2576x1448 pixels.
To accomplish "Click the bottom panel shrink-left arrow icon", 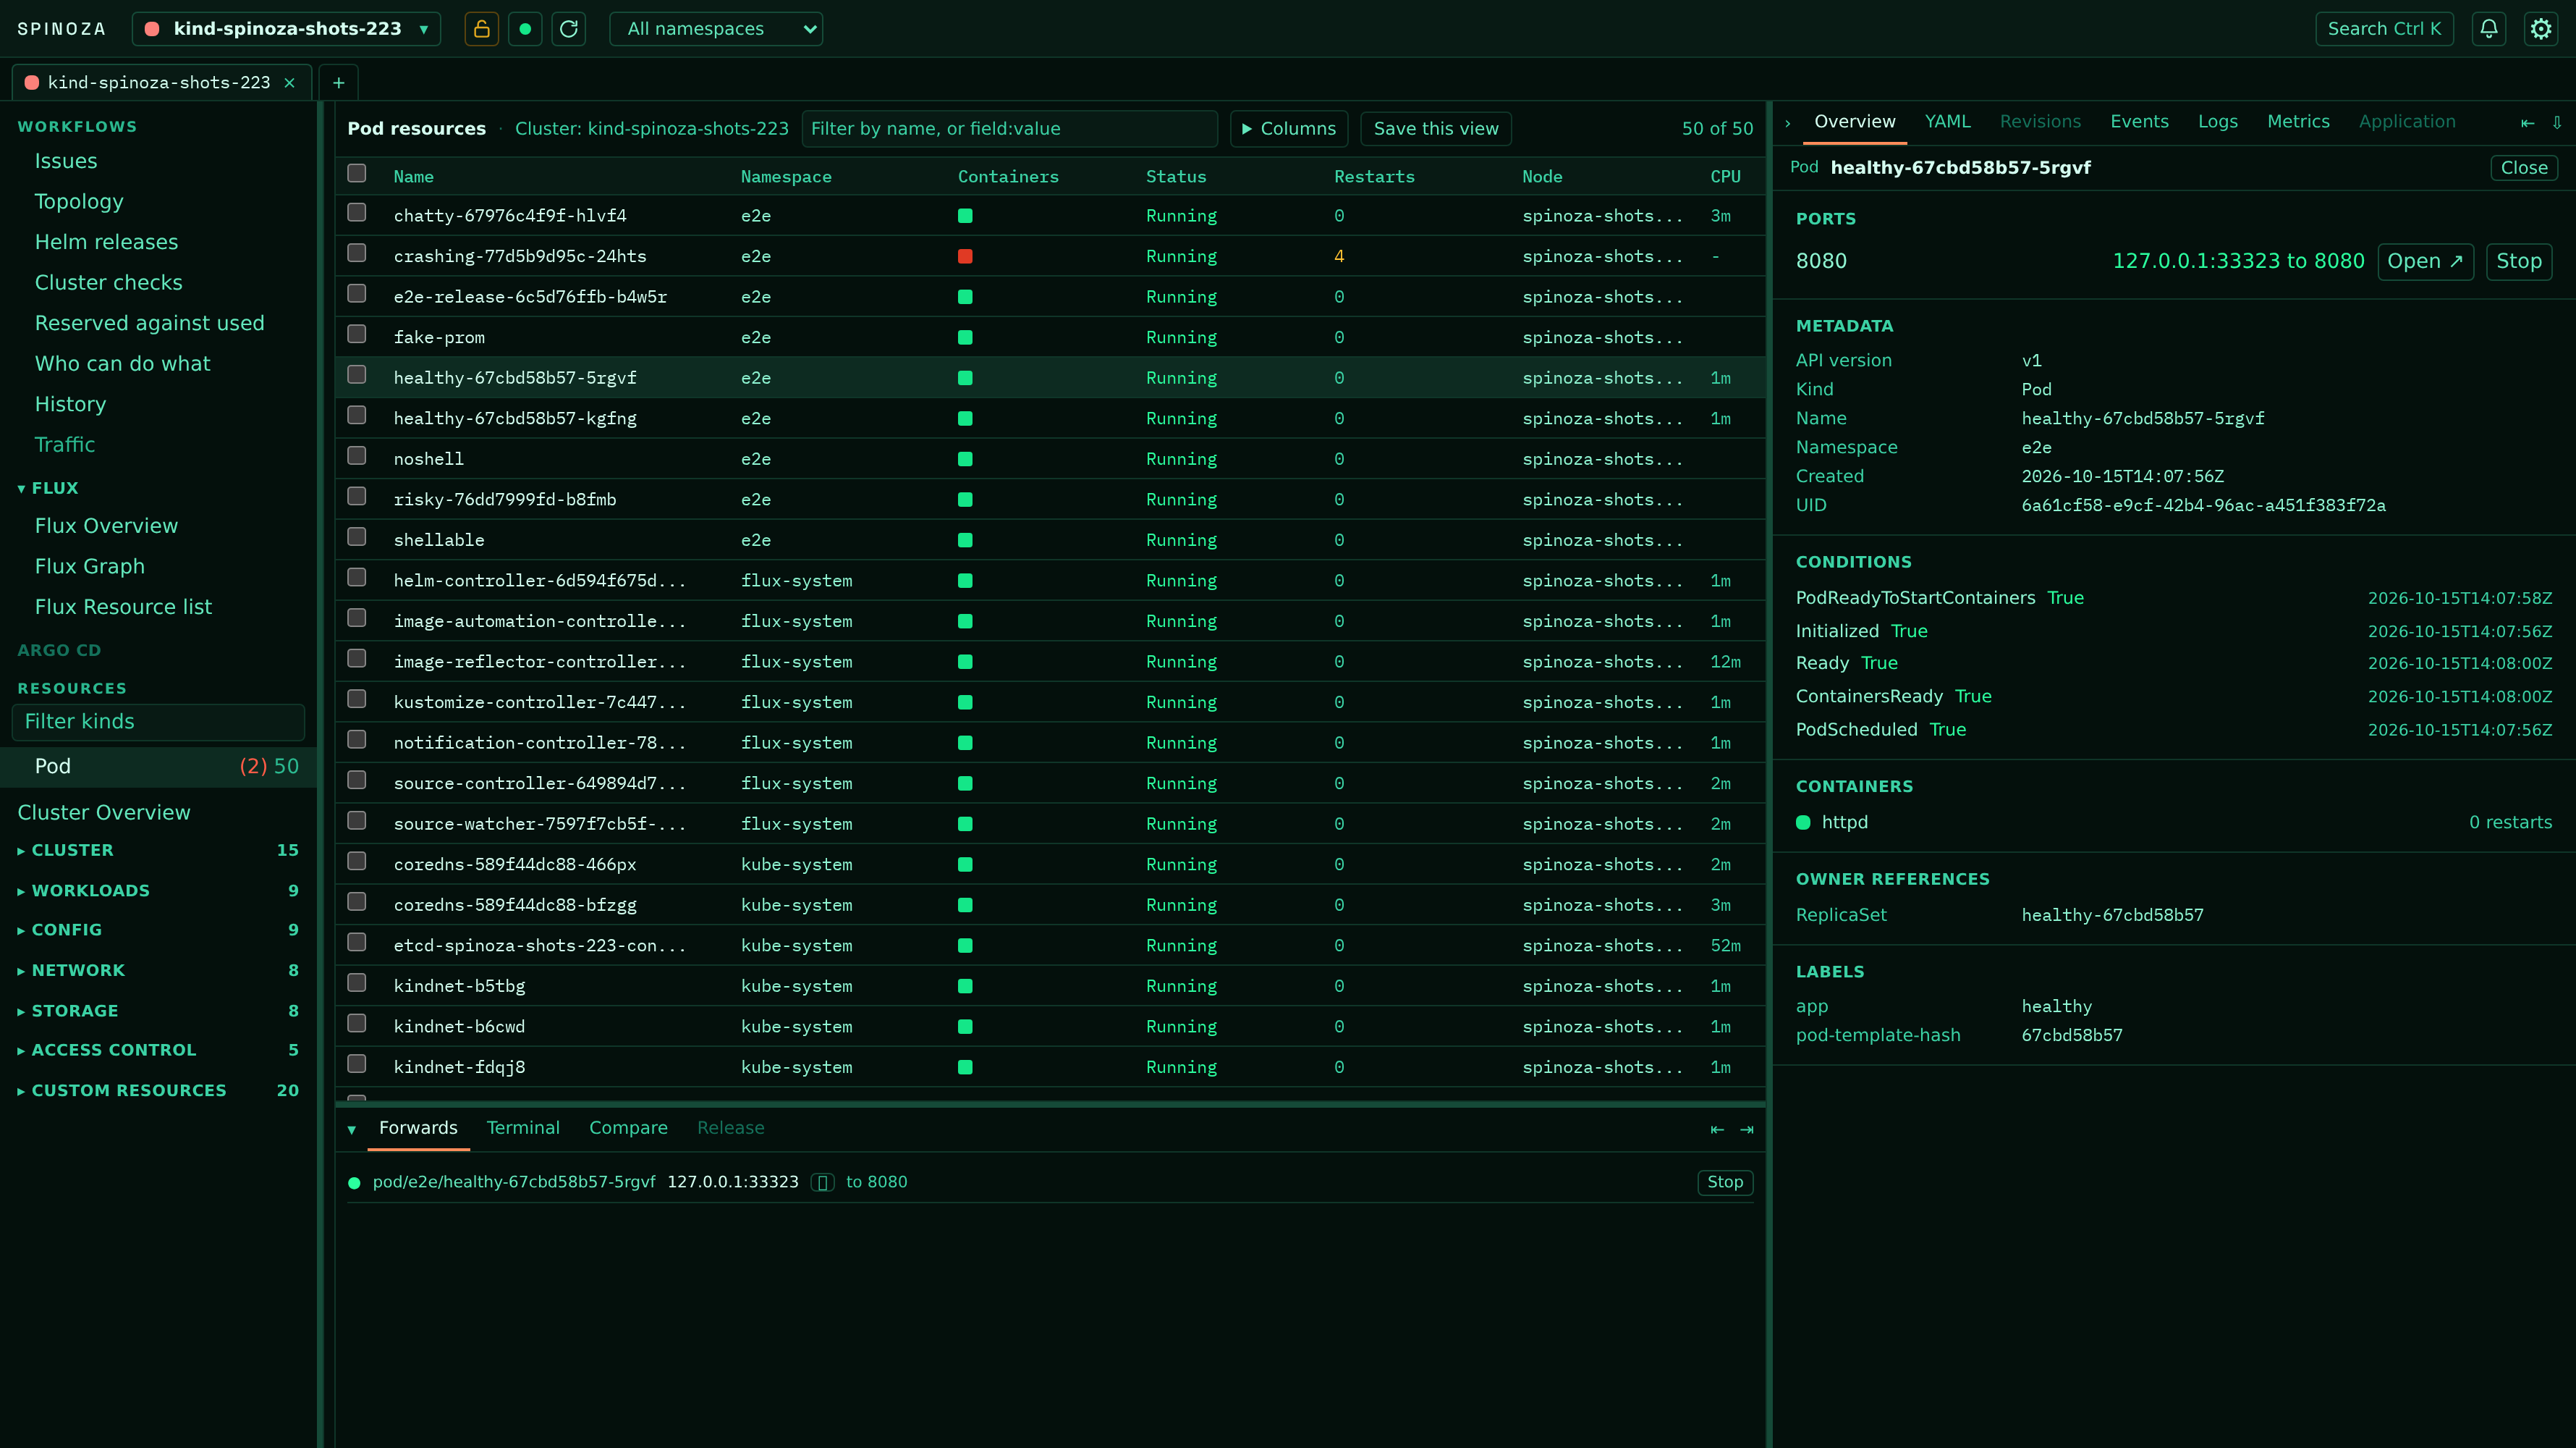I will (x=1717, y=1129).
